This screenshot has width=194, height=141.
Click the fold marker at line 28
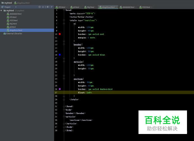pos(64,96)
